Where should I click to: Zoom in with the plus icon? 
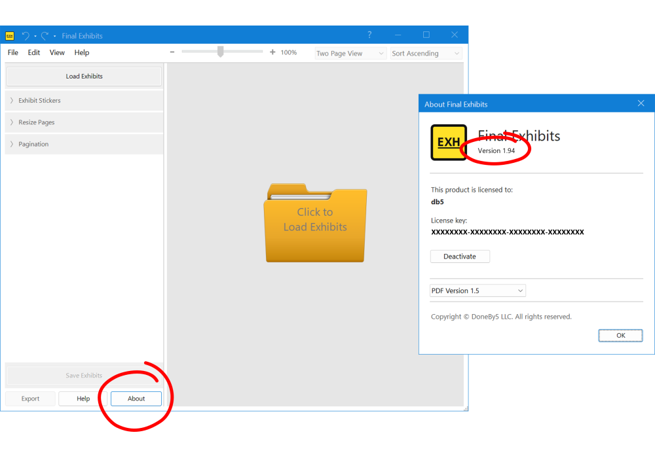(272, 52)
